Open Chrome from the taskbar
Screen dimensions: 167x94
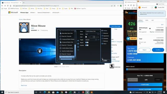pyautogui.click(x=62, y=92)
